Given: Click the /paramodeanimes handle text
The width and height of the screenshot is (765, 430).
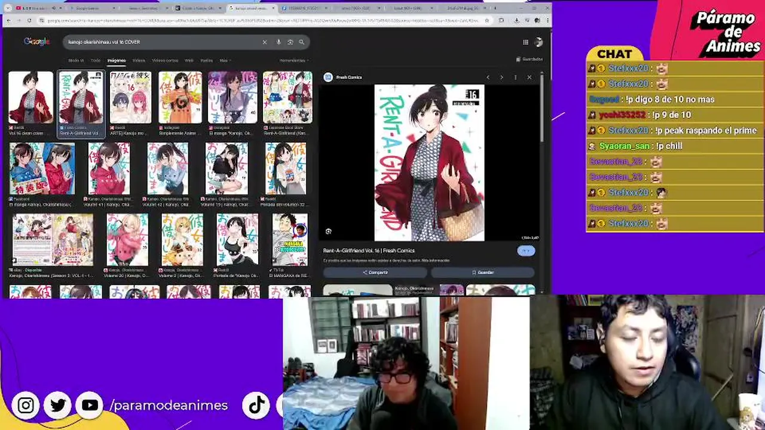Looking at the screenshot, I should click(169, 406).
